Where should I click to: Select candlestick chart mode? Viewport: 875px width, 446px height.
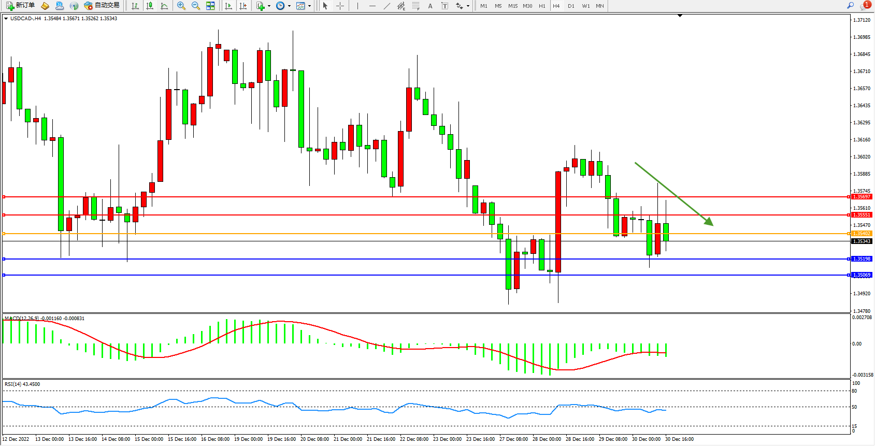[x=150, y=6]
